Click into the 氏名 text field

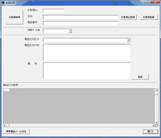click(80, 17)
